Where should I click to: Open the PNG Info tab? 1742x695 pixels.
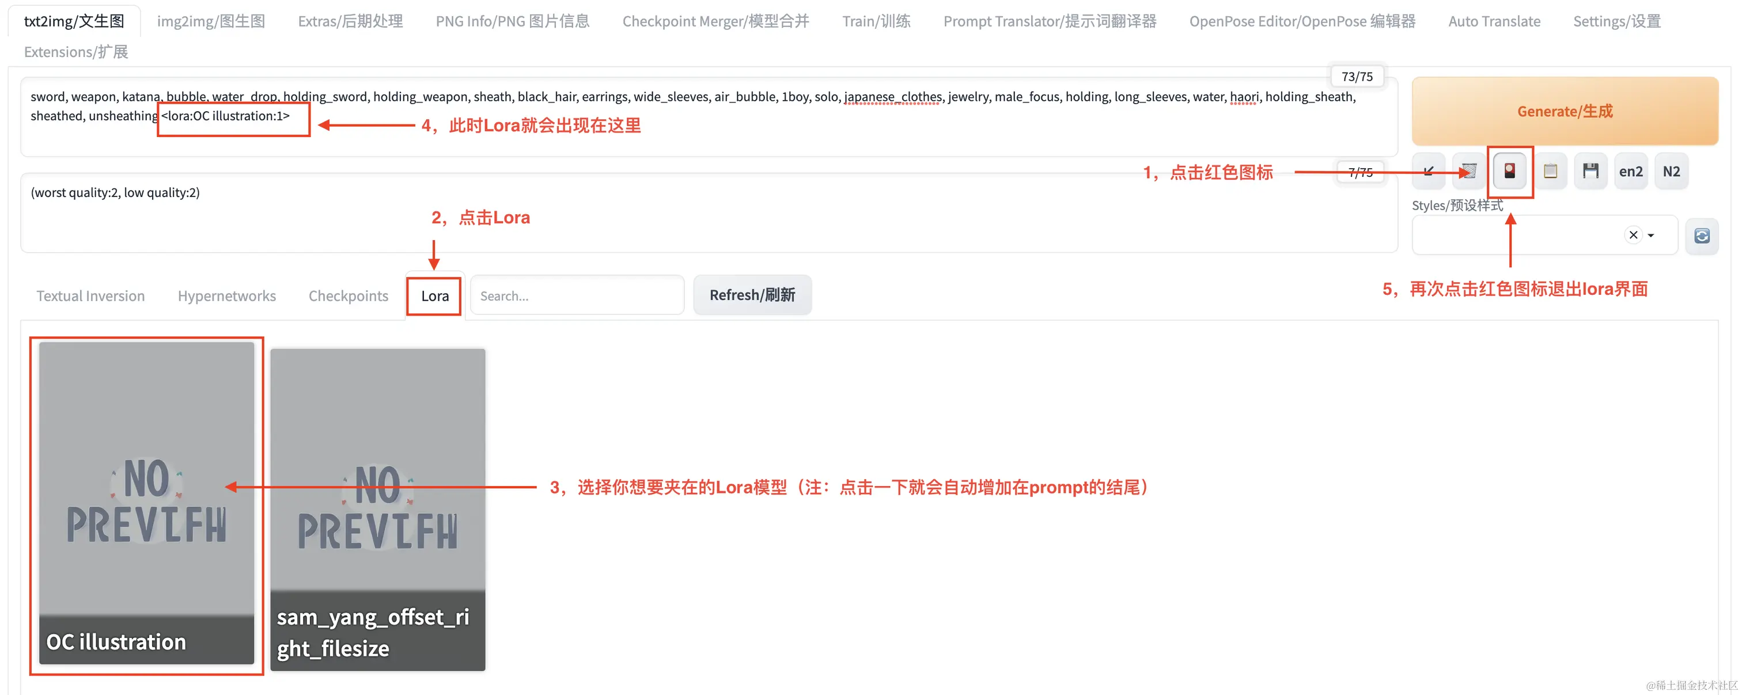(x=513, y=21)
